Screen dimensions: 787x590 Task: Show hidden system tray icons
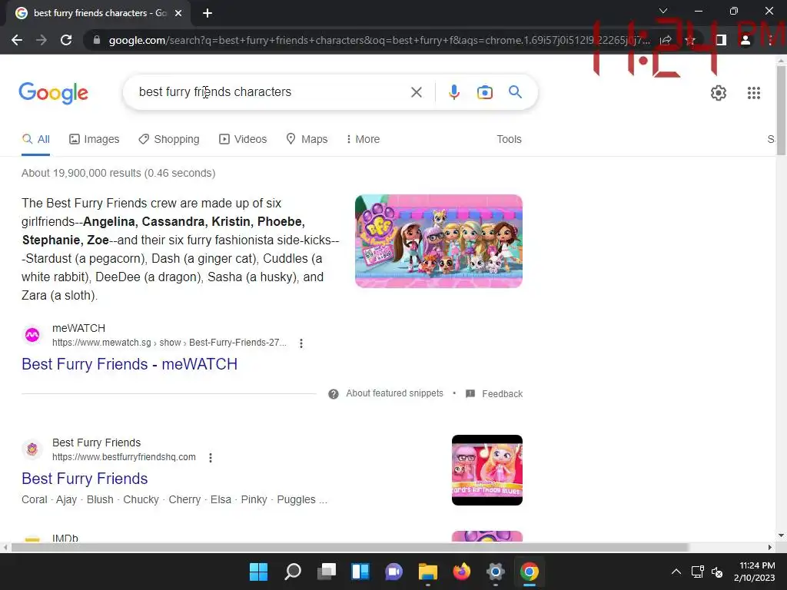pos(676,572)
